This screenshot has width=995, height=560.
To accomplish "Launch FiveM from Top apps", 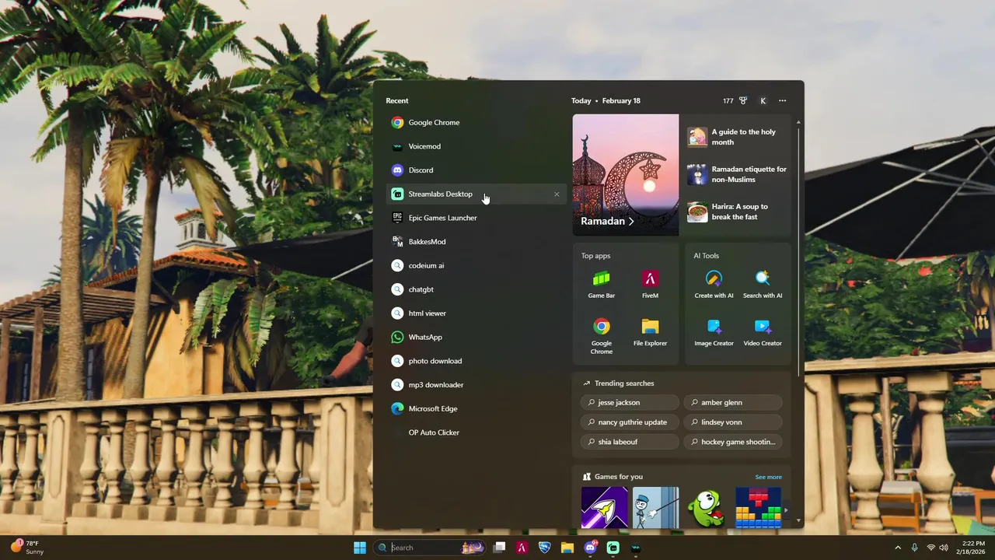I will pos(651,284).
